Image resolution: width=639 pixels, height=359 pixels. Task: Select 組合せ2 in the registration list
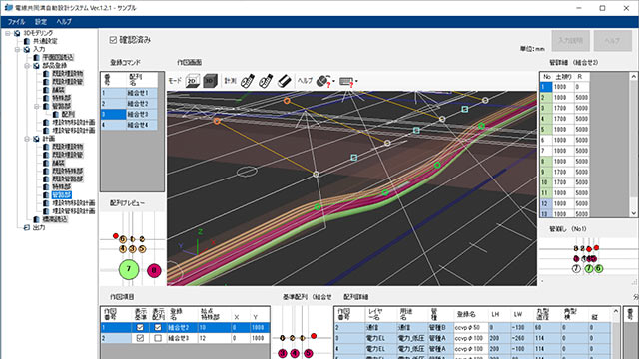coord(129,104)
